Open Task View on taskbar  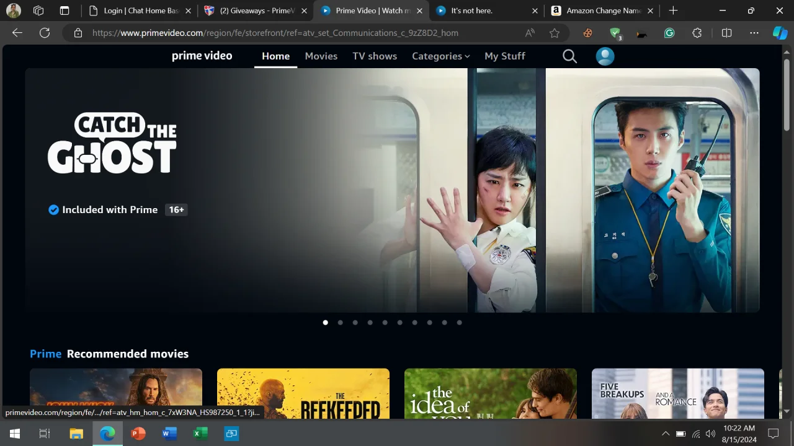pos(45,434)
